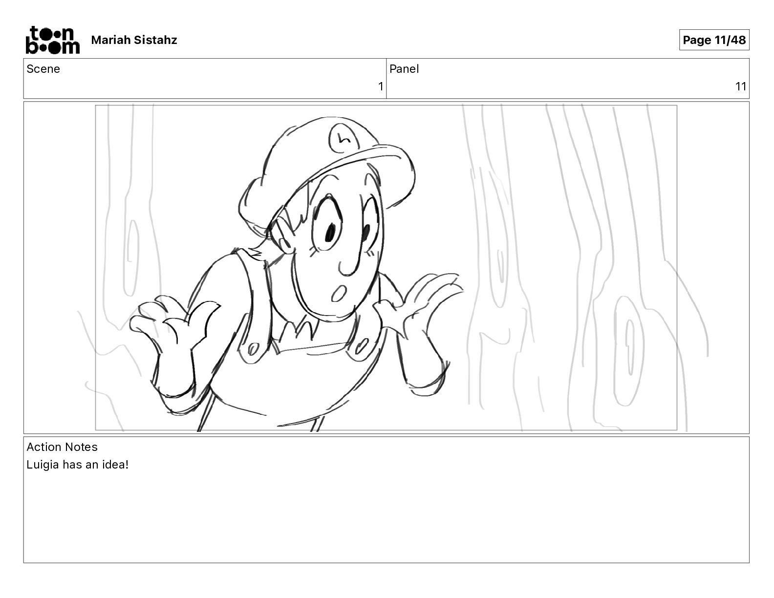Select the 'Scene' label
Image resolution: width=774 pixels, height=598 pixels.
pos(43,69)
